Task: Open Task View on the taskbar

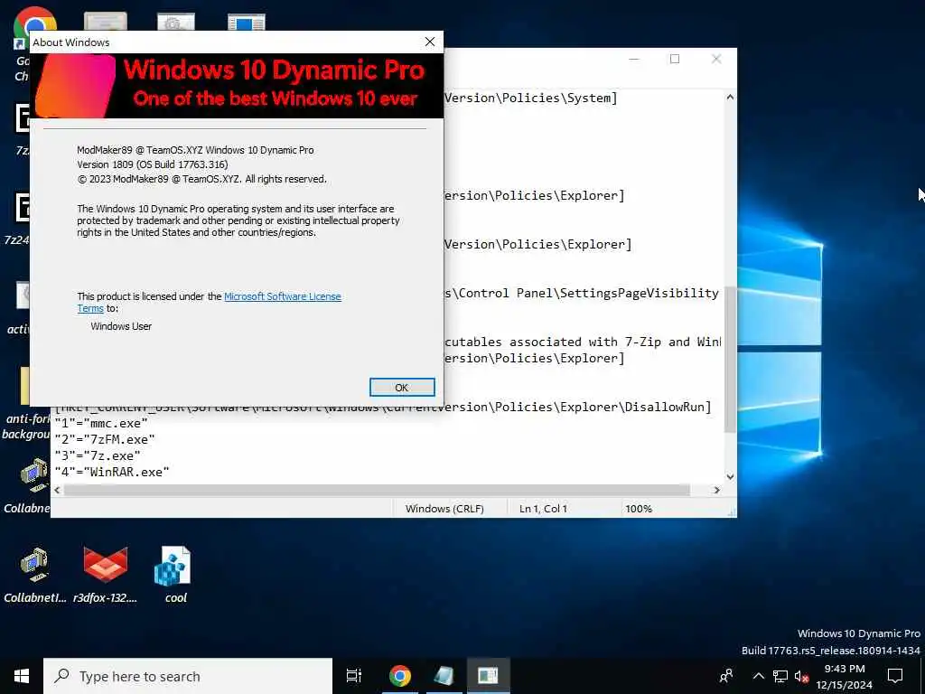Action: (x=354, y=676)
